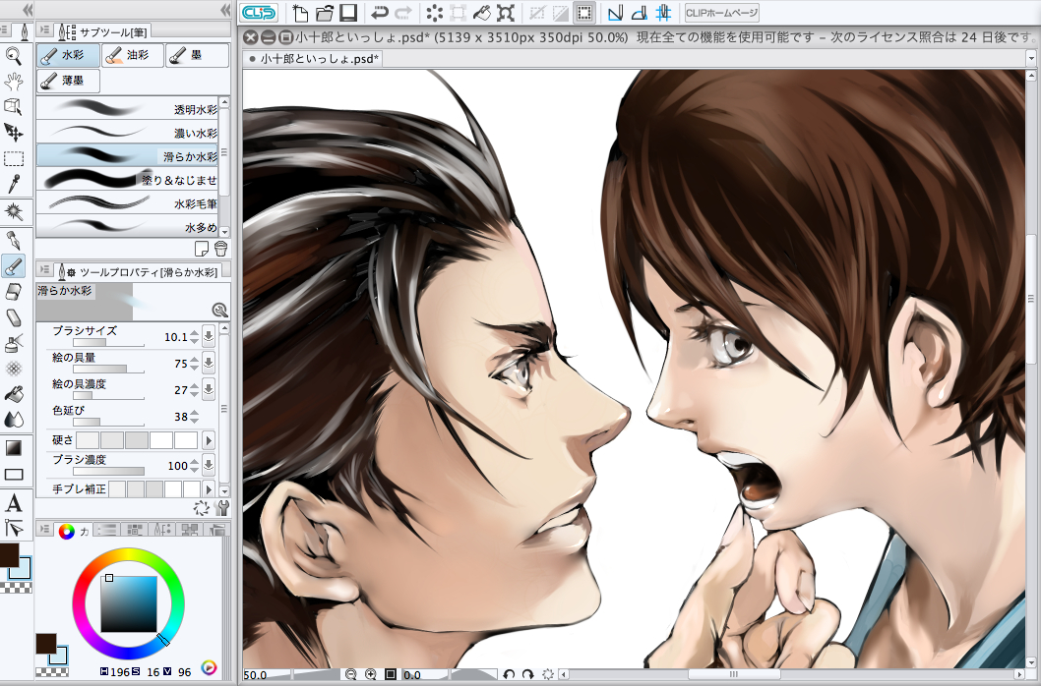Choose the 透明水彩 brush
Image resolution: width=1041 pixels, height=686 pixels.
127,109
